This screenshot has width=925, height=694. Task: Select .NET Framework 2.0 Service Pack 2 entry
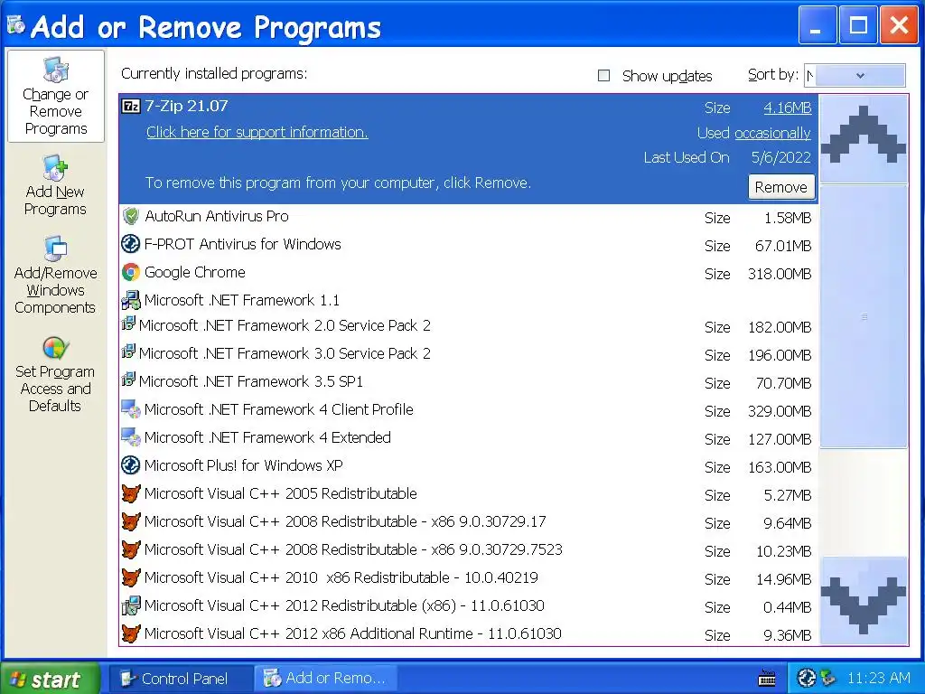coord(469,325)
